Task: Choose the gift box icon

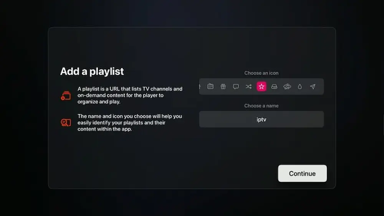Action: click(223, 87)
